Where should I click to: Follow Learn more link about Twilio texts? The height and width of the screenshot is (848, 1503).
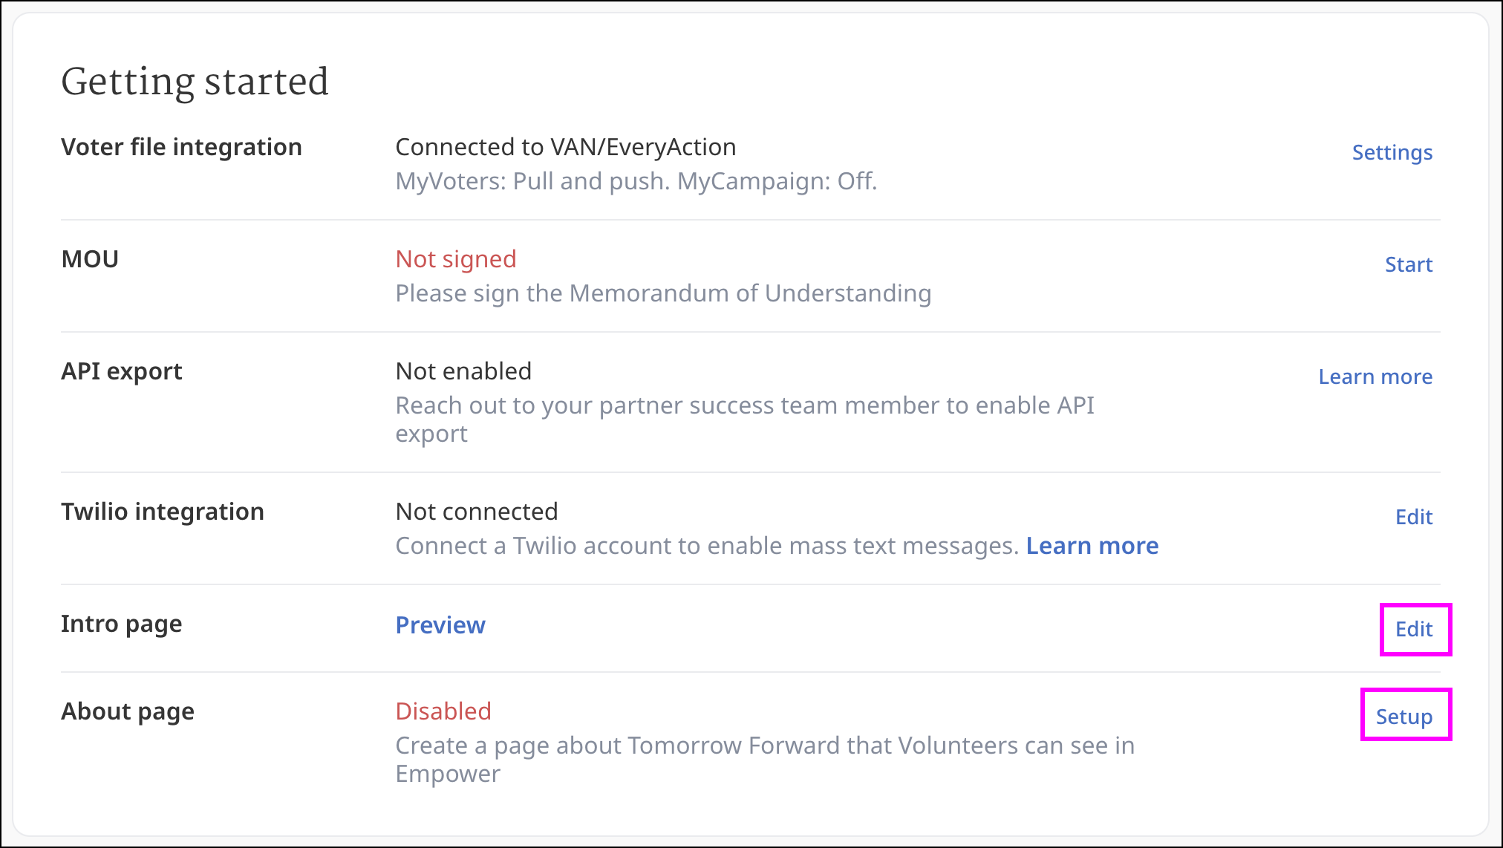pyautogui.click(x=1092, y=546)
